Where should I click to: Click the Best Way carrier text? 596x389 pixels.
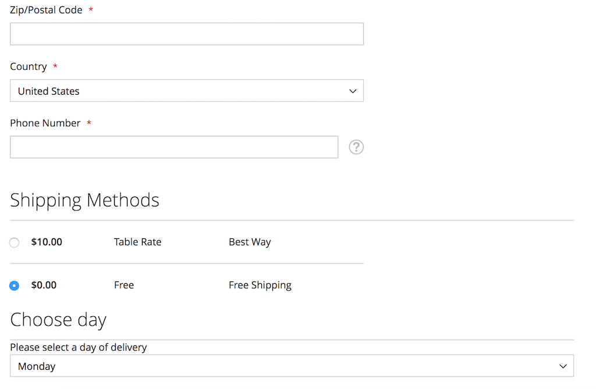tap(250, 242)
